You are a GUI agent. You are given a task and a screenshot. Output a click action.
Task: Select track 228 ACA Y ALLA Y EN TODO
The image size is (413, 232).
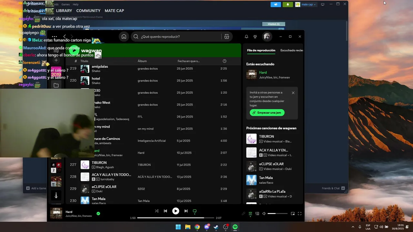pos(153,177)
